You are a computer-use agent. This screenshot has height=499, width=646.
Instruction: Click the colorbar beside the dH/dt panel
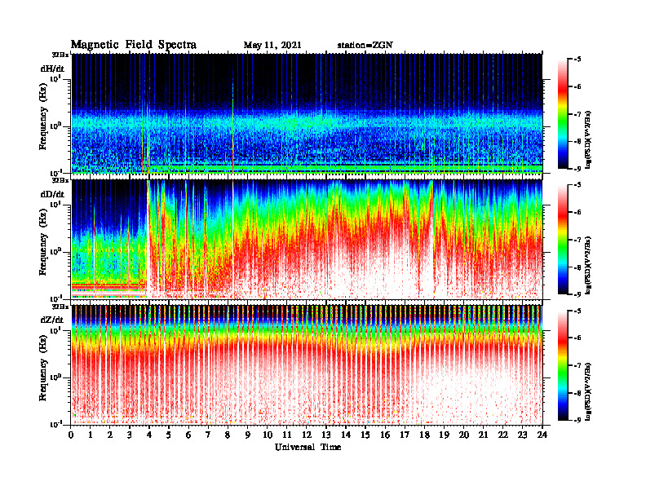click(563, 114)
